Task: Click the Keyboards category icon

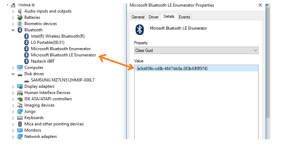Action: point(20,118)
